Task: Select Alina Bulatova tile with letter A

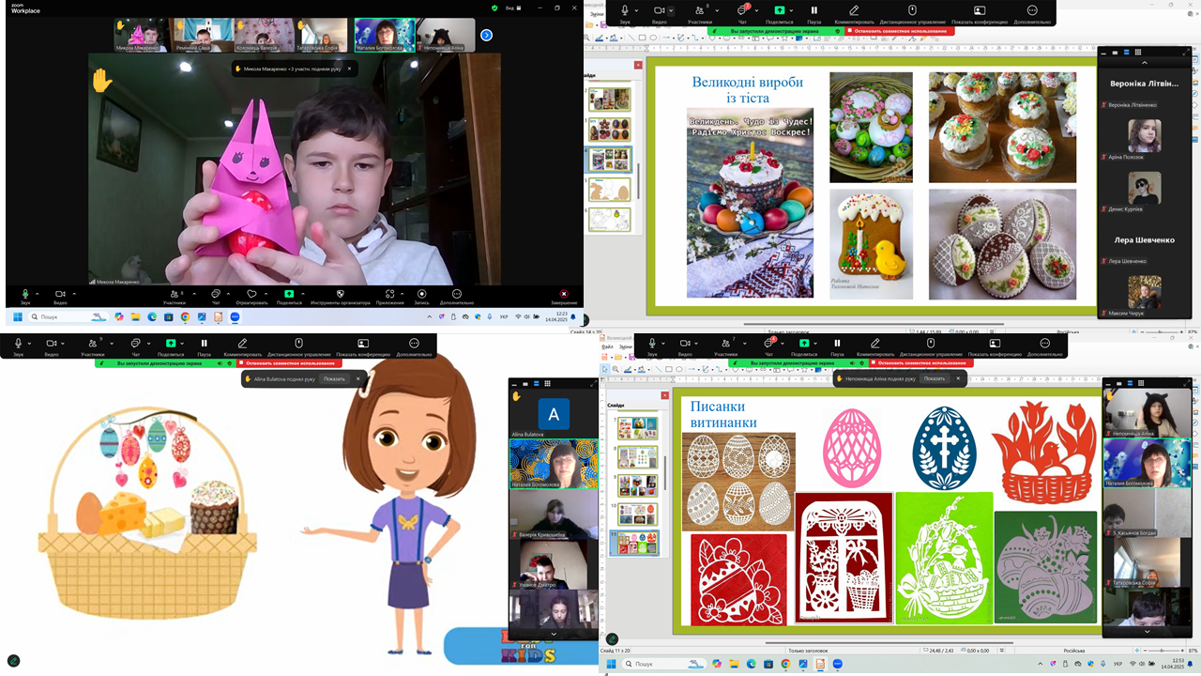Action: (554, 414)
